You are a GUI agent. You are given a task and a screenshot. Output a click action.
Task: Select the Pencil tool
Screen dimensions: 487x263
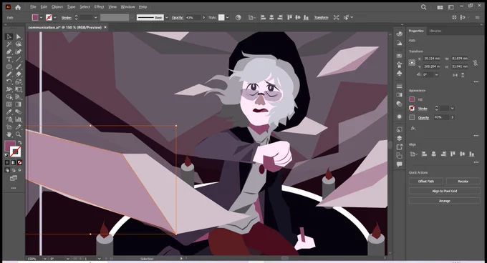[9, 74]
